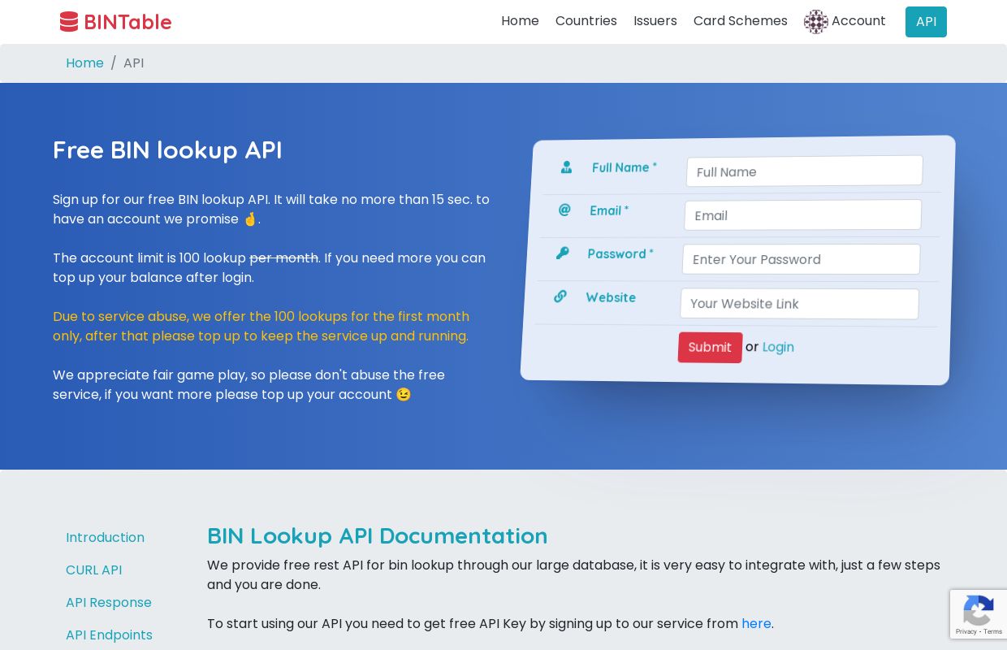Click the BINTable brand text

[127, 22]
